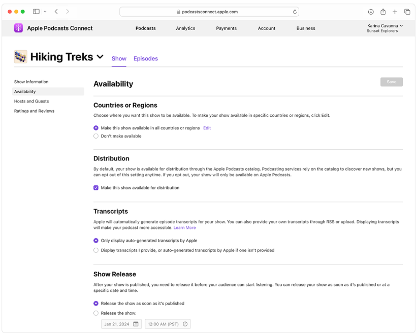Open the calendar icon in date field
Viewport: 417px width, 333px height.
[136, 324]
